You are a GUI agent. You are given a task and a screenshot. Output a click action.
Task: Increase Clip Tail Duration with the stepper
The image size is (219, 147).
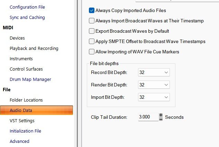pos(161,115)
